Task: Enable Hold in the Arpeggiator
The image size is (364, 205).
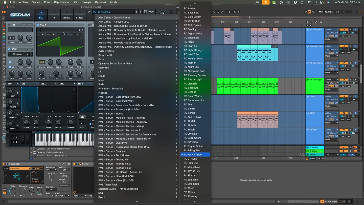Action: [x=37, y=169]
